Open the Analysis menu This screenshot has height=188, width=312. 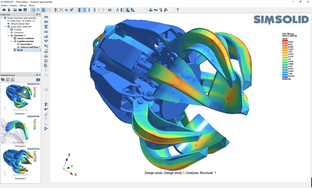[x=13, y=5]
